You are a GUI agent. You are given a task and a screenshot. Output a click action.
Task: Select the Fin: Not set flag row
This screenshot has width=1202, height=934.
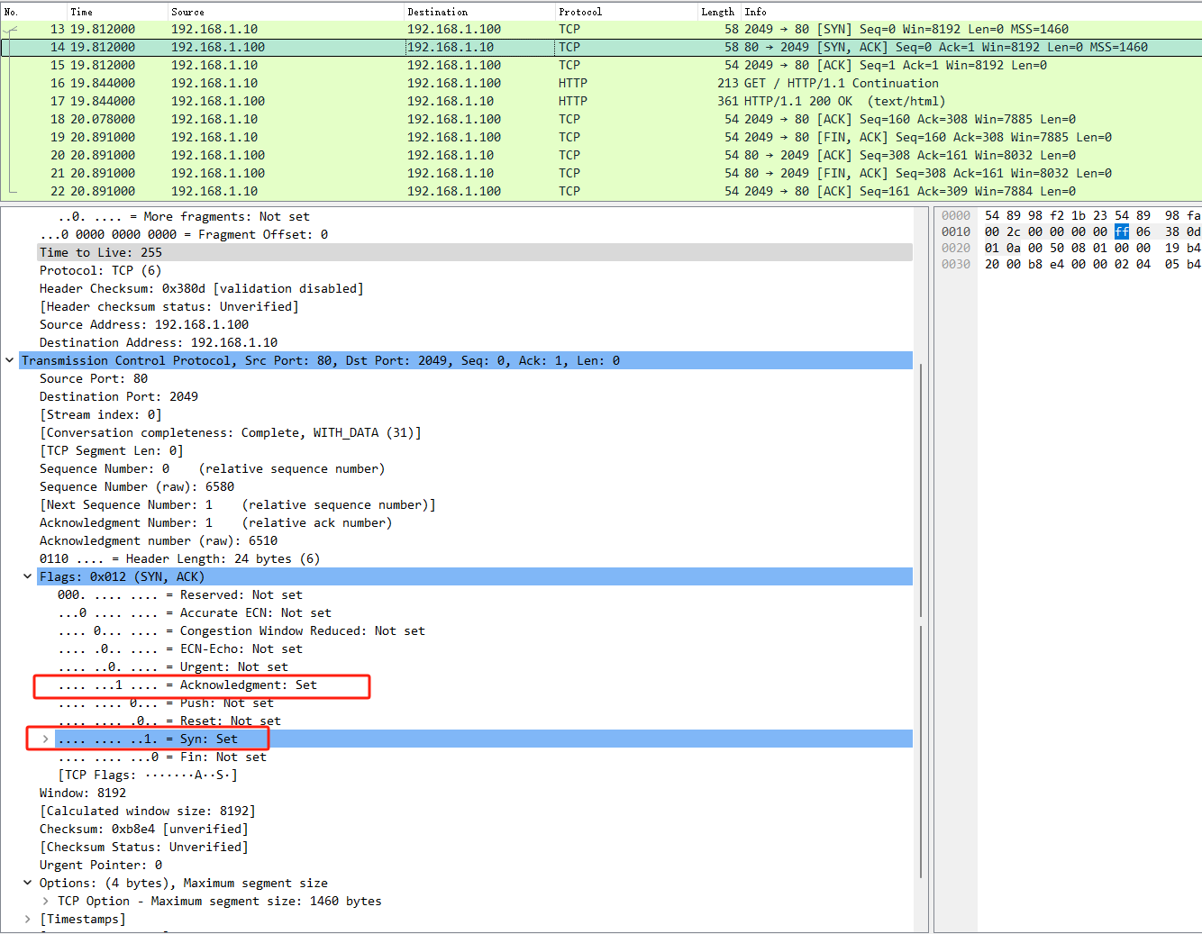pos(162,757)
